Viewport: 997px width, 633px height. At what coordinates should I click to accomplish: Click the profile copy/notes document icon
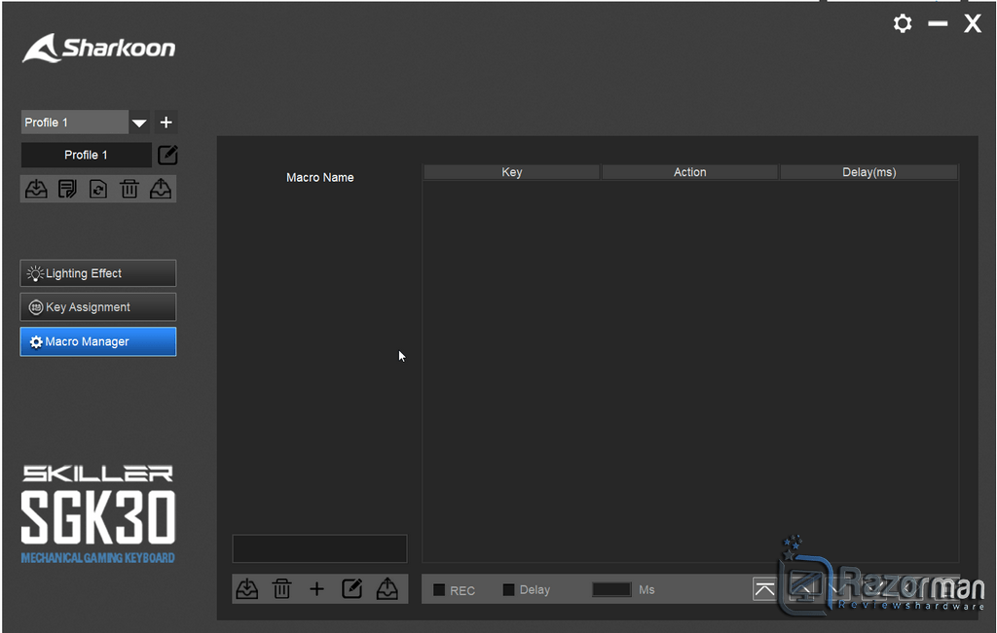coord(67,190)
